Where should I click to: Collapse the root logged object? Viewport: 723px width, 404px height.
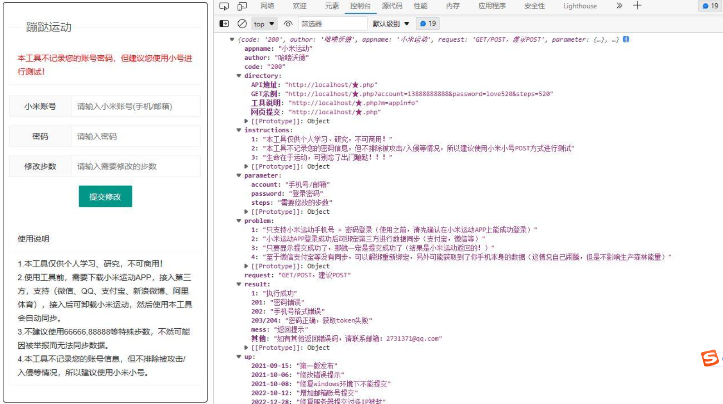232,39
